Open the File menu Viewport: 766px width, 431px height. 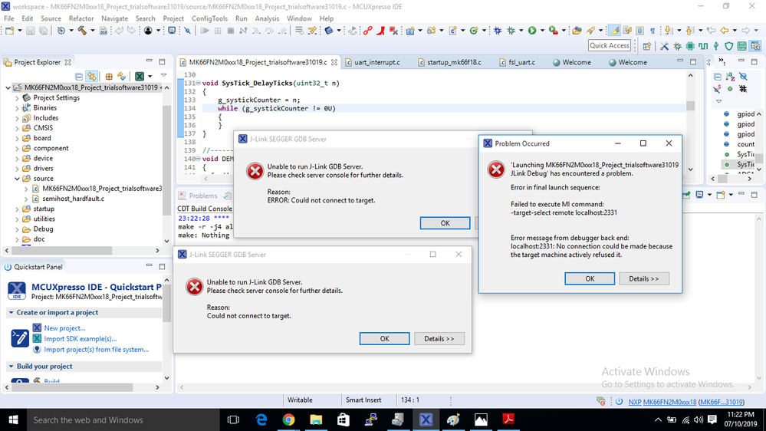click(x=8, y=18)
